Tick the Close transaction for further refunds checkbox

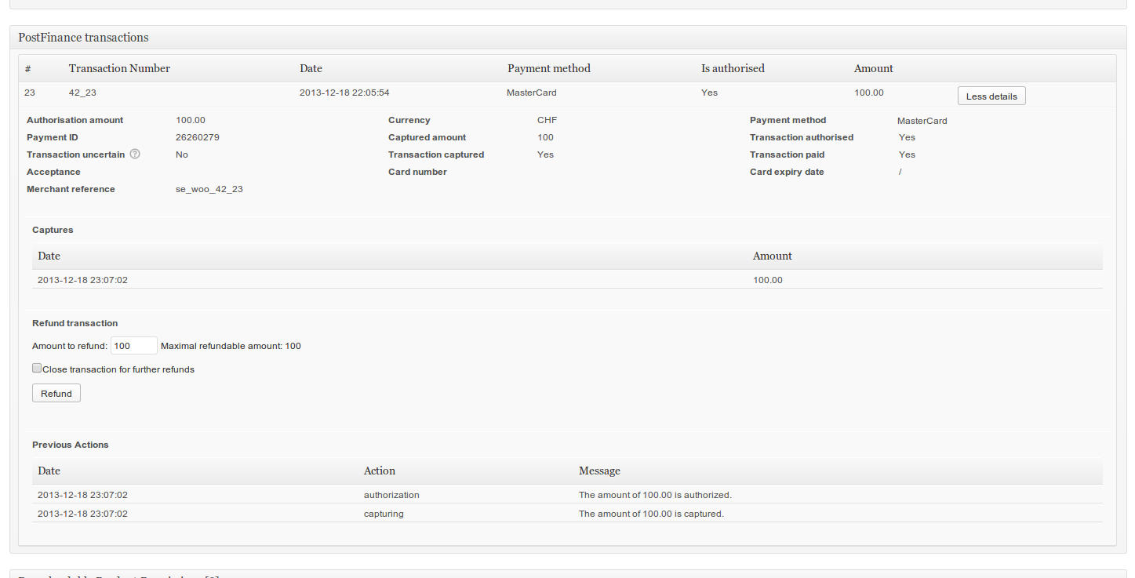pos(37,368)
